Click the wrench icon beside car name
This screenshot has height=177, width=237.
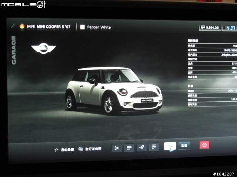13,26
